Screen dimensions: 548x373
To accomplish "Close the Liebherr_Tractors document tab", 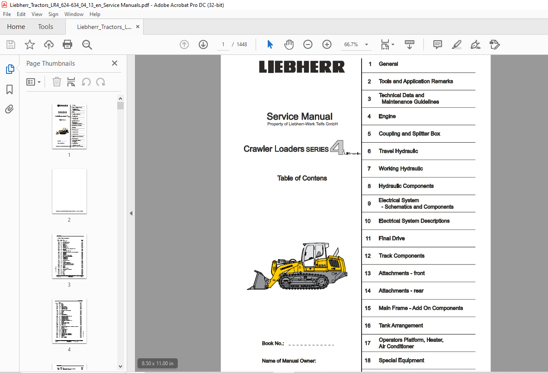I will pos(138,27).
